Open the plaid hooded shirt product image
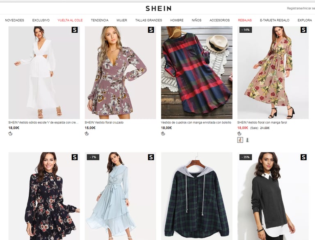Viewport: 315px width, 240px height. pyautogui.click(x=197, y=196)
